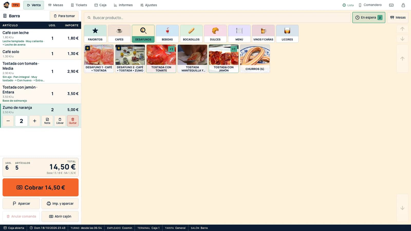Mark Zumo de naranja as Llevar
Screen dimensions: 411x231
[x=60, y=121]
